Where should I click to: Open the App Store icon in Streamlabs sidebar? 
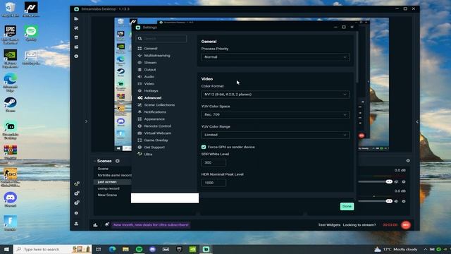click(x=76, y=37)
